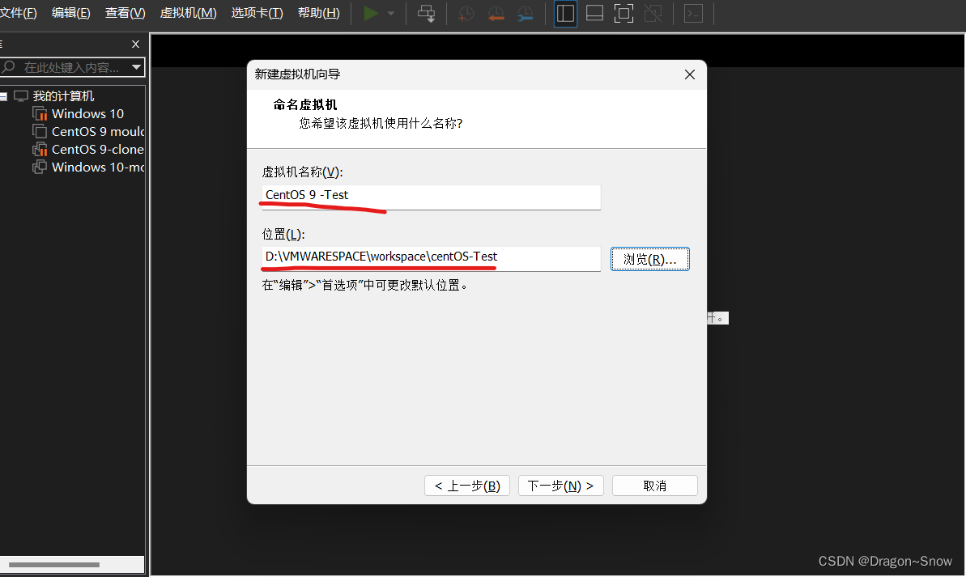Screen dimensions: 966x577
Task: Open the Snapshot Manager wrench icon
Action: (525, 14)
